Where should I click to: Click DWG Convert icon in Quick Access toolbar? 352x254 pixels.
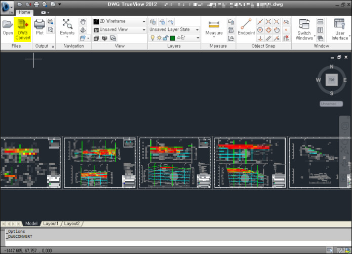click(x=28, y=4)
